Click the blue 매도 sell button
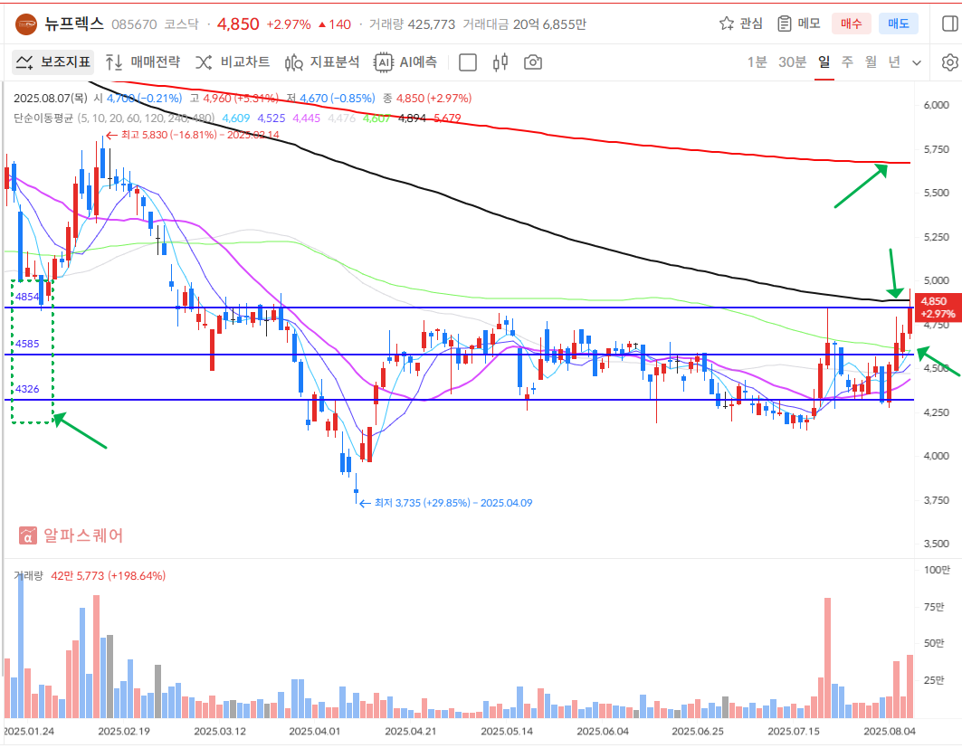Image resolution: width=962 pixels, height=748 pixels. click(x=898, y=24)
